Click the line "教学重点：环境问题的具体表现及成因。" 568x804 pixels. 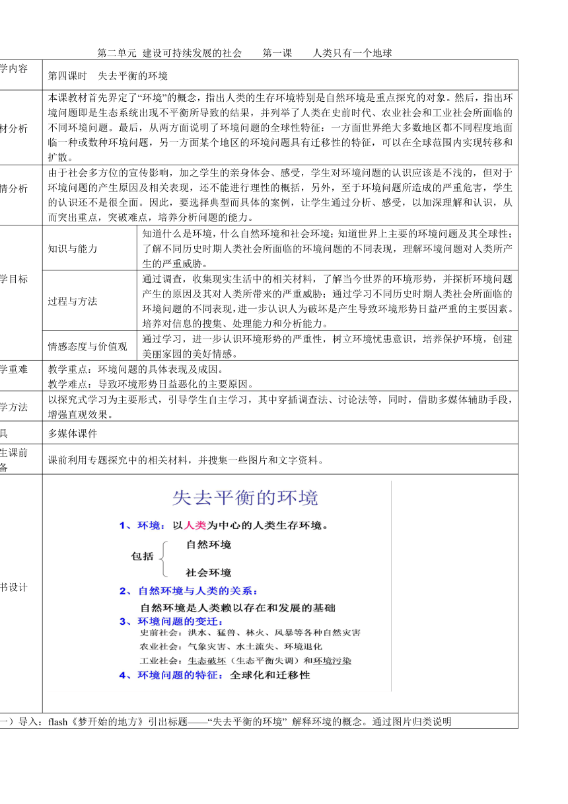[137, 369]
